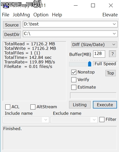The height and width of the screenshot is (152, 119).
Task: Click the question mark help button
Action: 112,54
